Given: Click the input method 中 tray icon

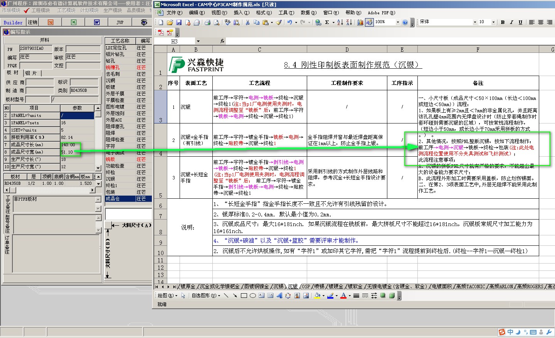Looking at the screenshot, I should click(510, 332).
